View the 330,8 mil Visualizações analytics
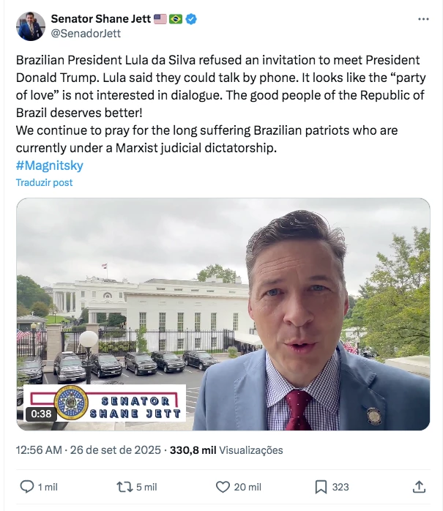The image size is (443, 511). tap(226, 450)
